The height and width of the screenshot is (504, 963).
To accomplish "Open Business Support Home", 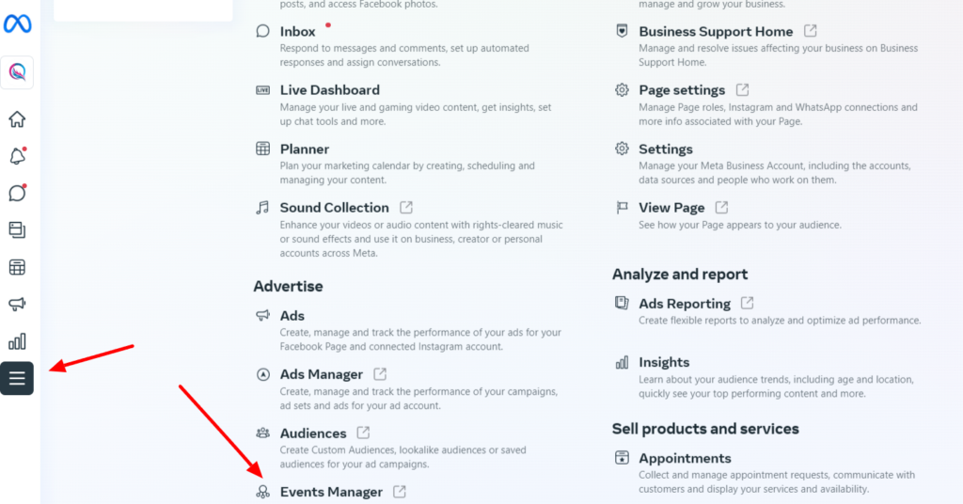I will point(716,31).
